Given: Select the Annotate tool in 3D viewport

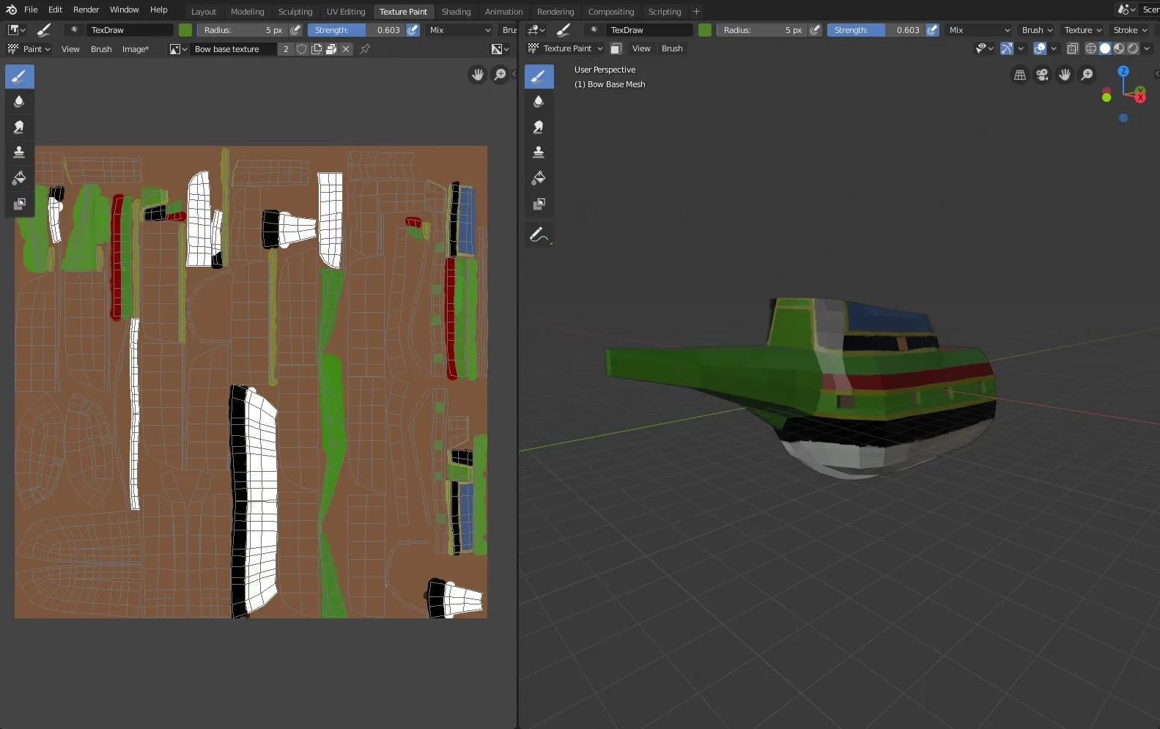Looking at the screenshot, I should coord(539,235).
